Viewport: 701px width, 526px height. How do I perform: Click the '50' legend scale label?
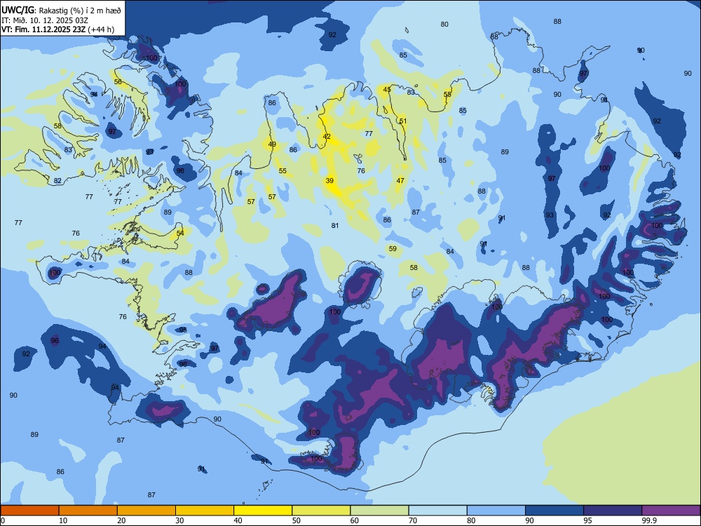pyautogui.click(x=297, y=520)
